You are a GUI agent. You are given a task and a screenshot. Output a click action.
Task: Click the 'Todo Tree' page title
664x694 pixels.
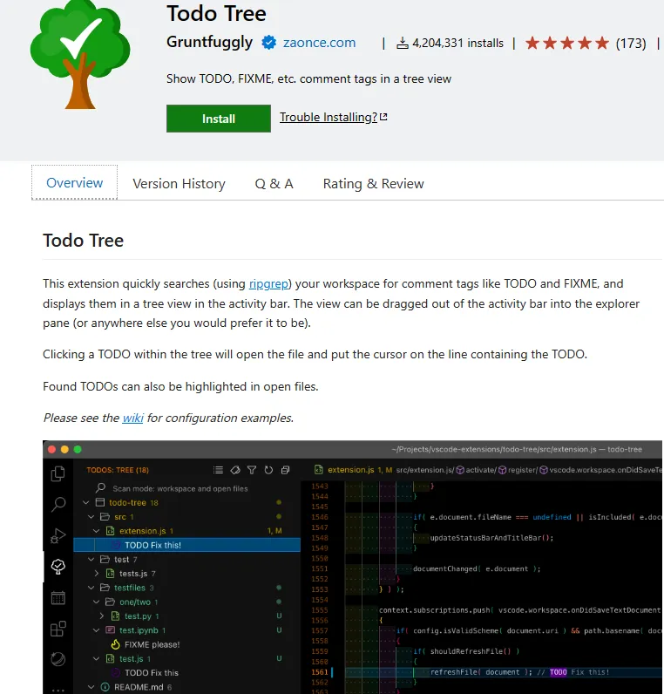tap(216, 13)
